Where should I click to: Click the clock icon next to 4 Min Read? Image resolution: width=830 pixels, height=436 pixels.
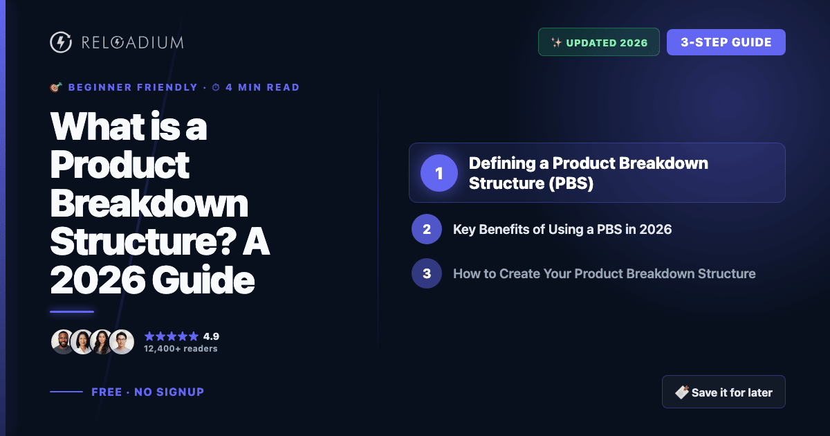(216, 87)
